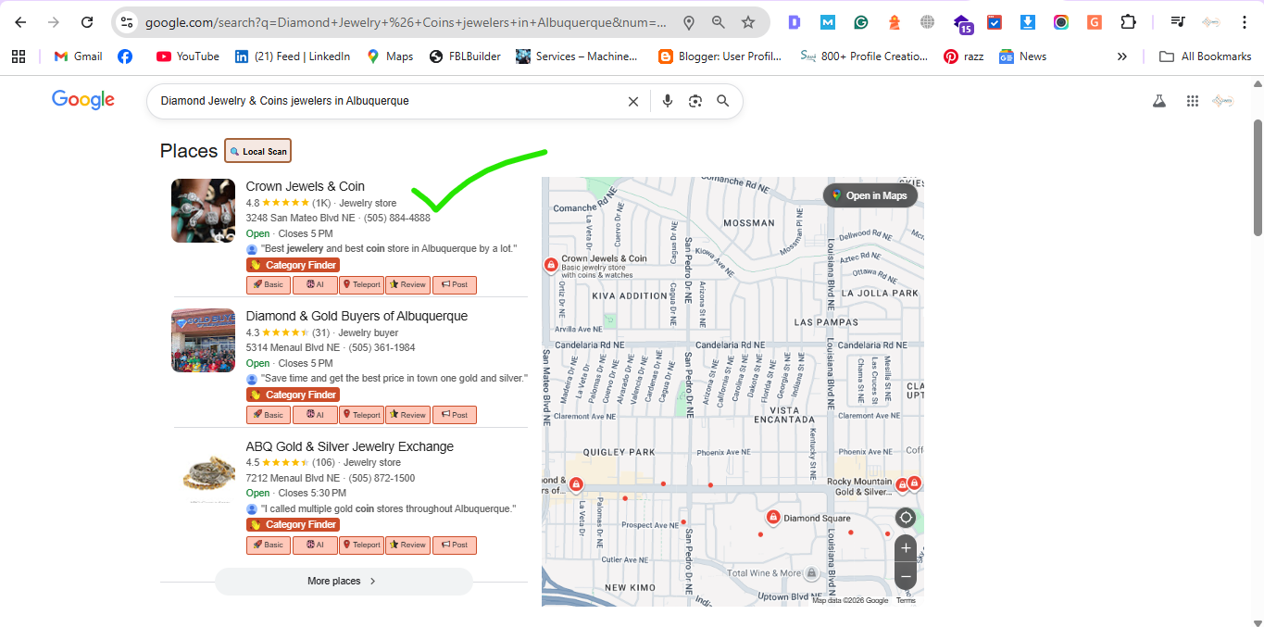
Task: View Diamond & Gold Buyers photo thumbnail
Action: tap(204, 340)
